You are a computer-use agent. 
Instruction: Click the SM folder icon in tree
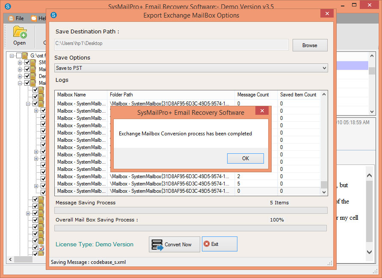(x=33, y=63)
